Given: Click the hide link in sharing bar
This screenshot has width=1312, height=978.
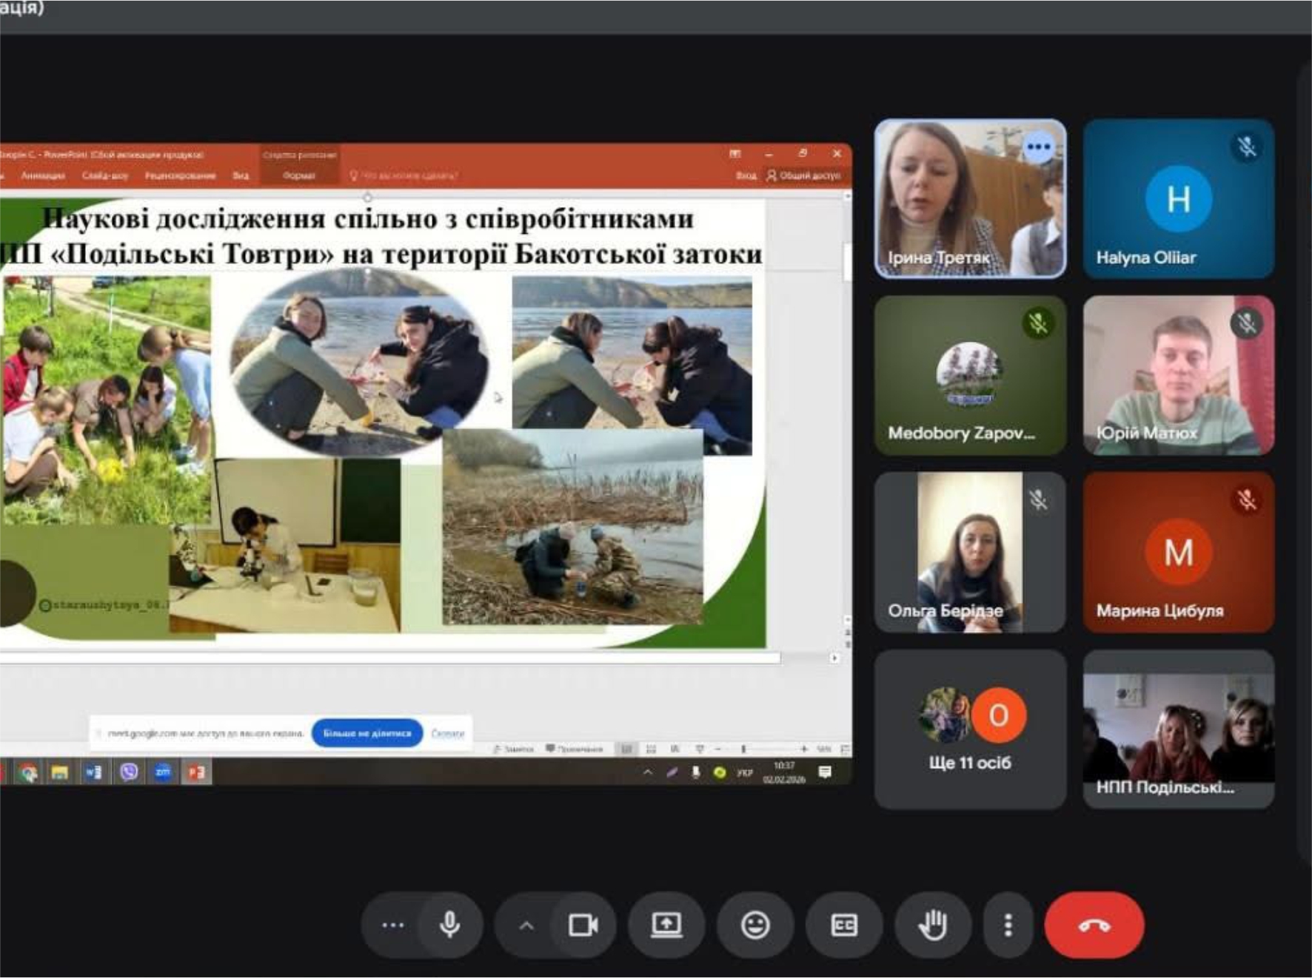Looking at the screenshot, I should [x=447, y=734].
